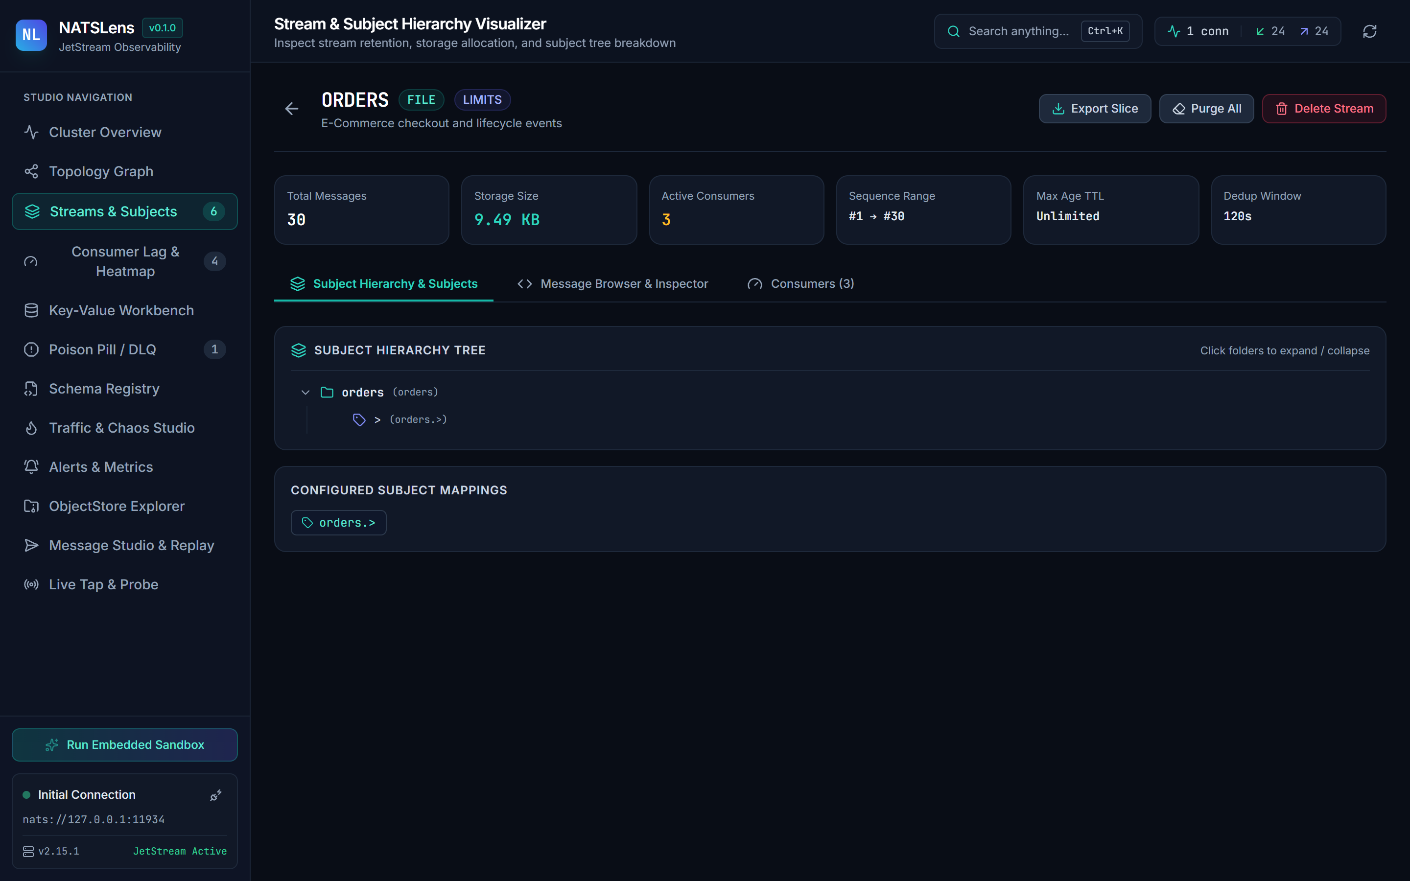Click the Storage Size 9.49 KB value
Screen dimensions: 1410x881
[507, 220]
